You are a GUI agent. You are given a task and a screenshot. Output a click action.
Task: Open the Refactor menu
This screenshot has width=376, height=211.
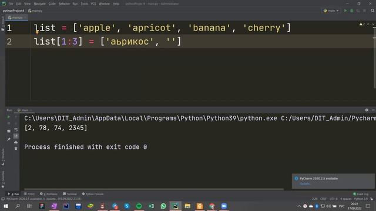click(64, 4)
